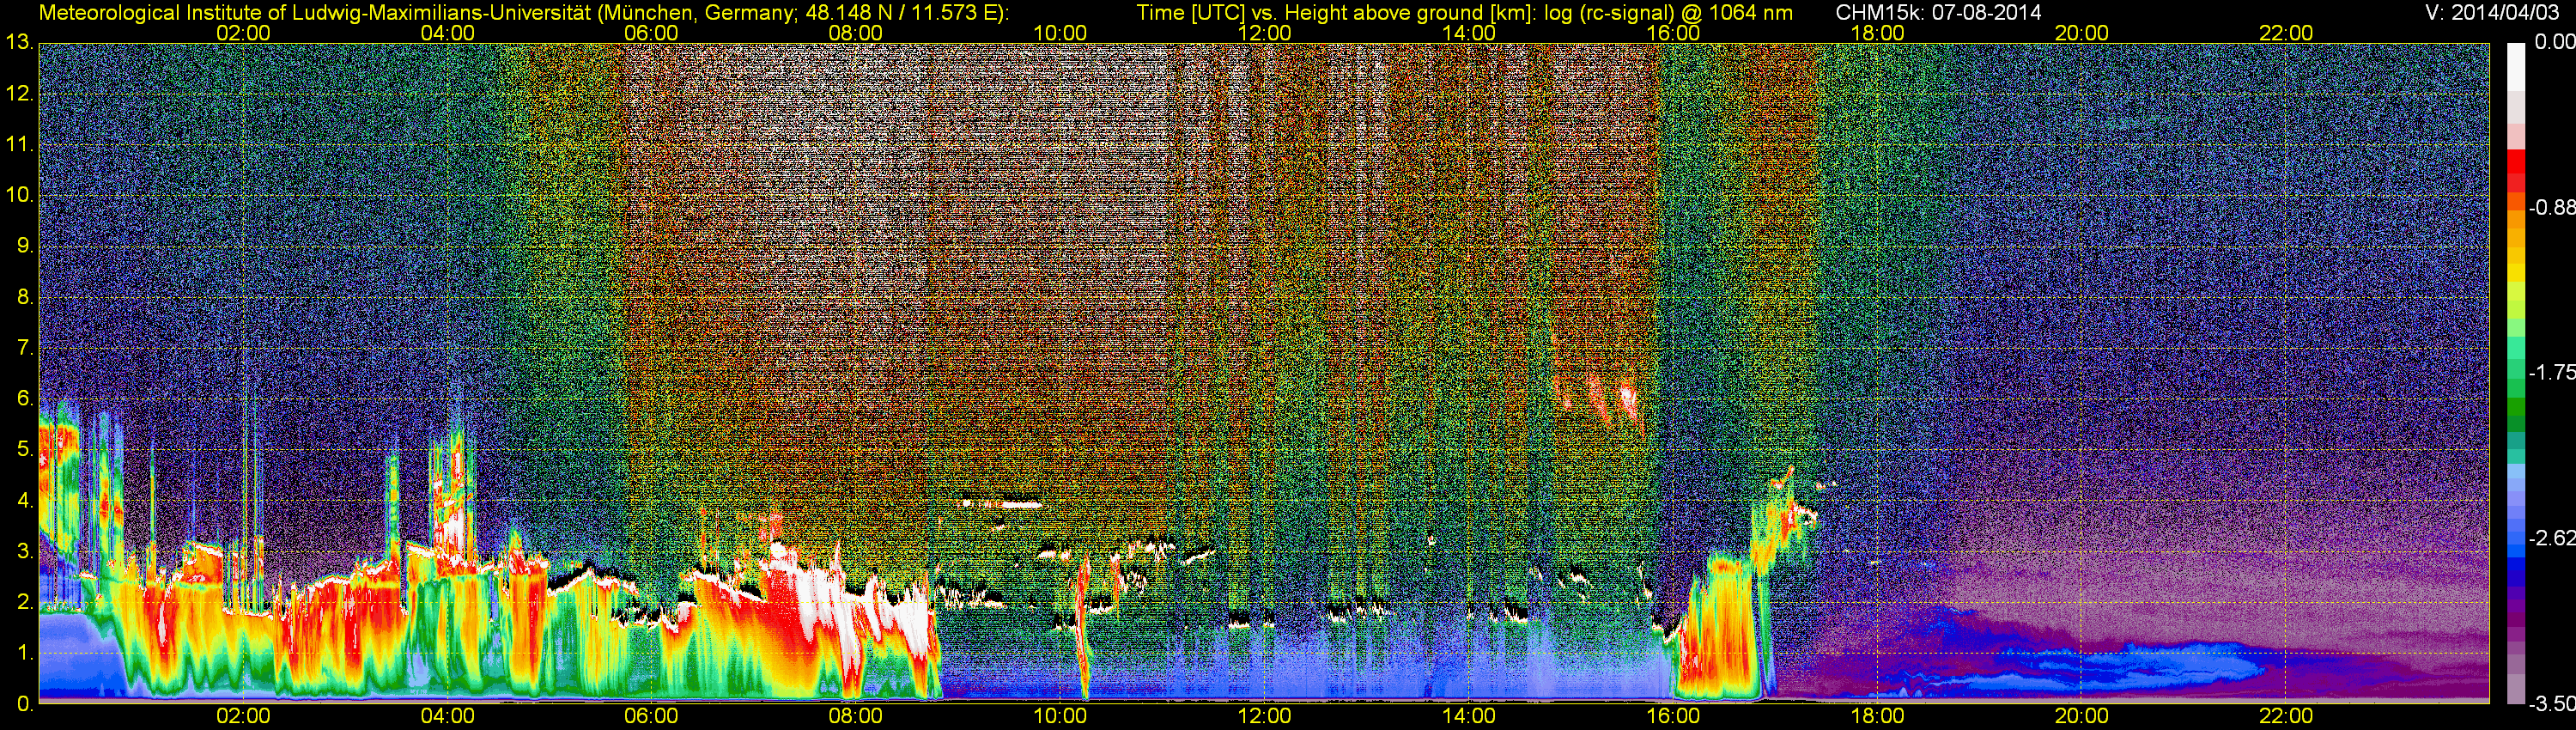Click the 06:00 label on the upper time axis
The width and height of the screenshot is (2576, 730).
pyautogui.click(x=651, y=33)
